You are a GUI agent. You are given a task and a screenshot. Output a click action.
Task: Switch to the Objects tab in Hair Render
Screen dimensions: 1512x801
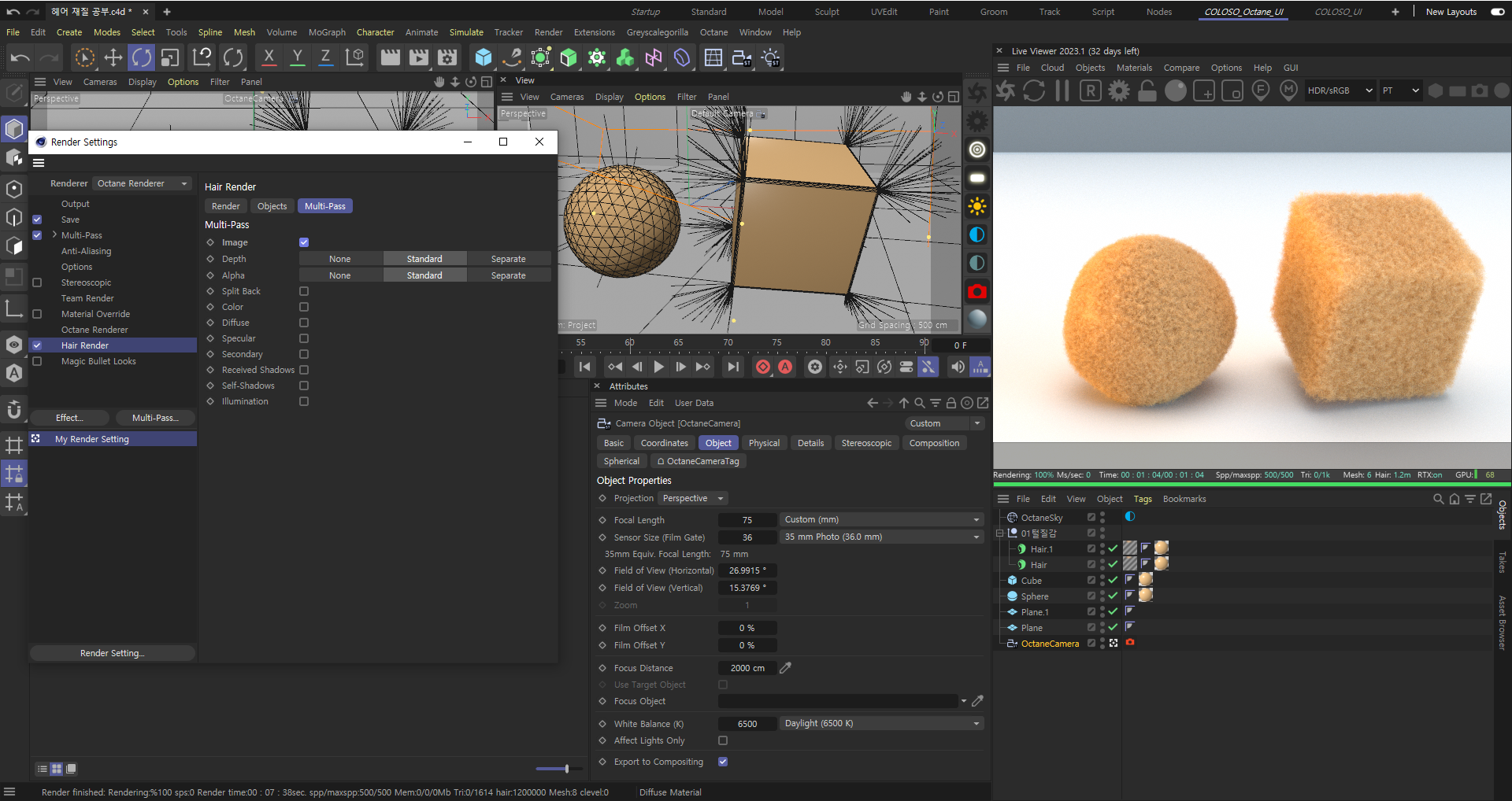point(272,206)
